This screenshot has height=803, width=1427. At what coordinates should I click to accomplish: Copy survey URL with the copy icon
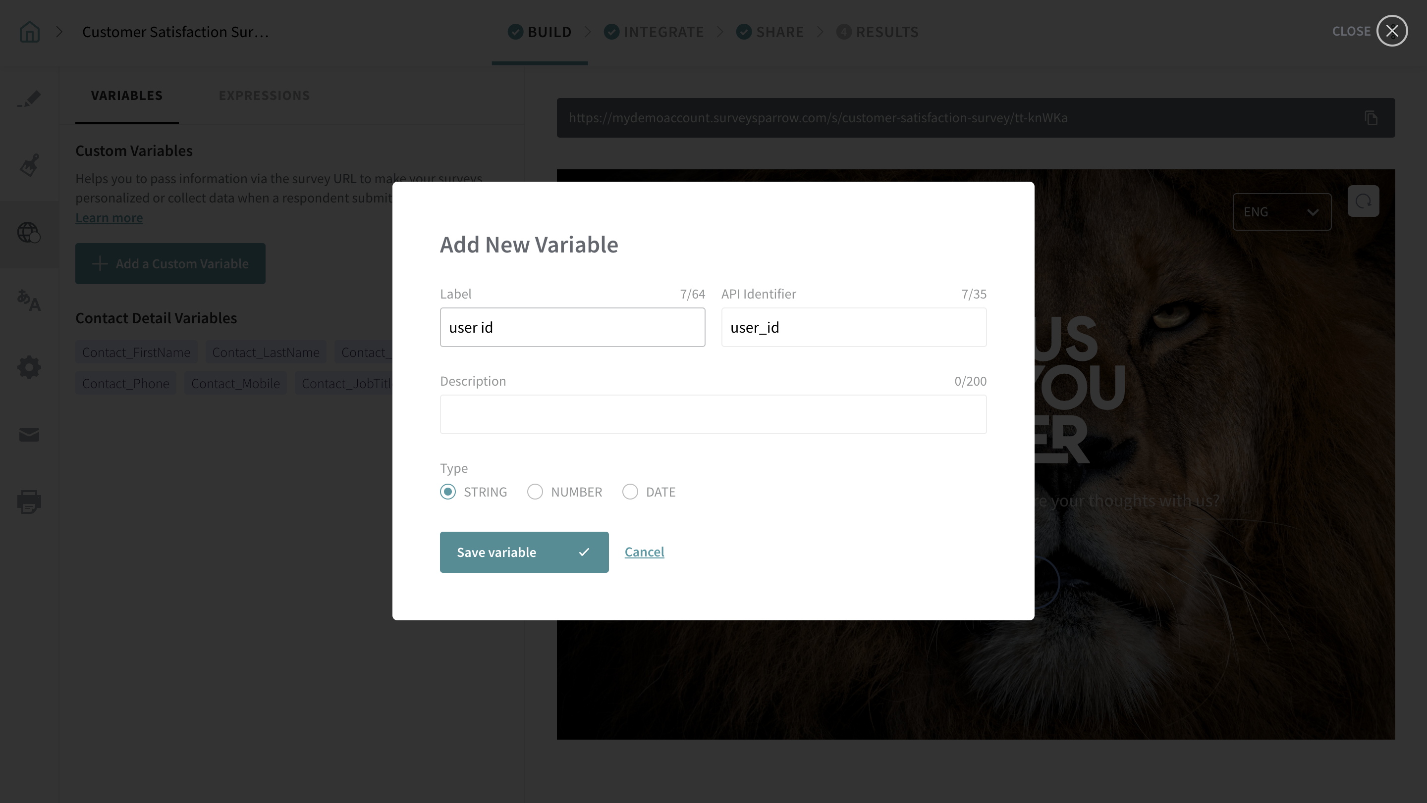click(1371, 118)
